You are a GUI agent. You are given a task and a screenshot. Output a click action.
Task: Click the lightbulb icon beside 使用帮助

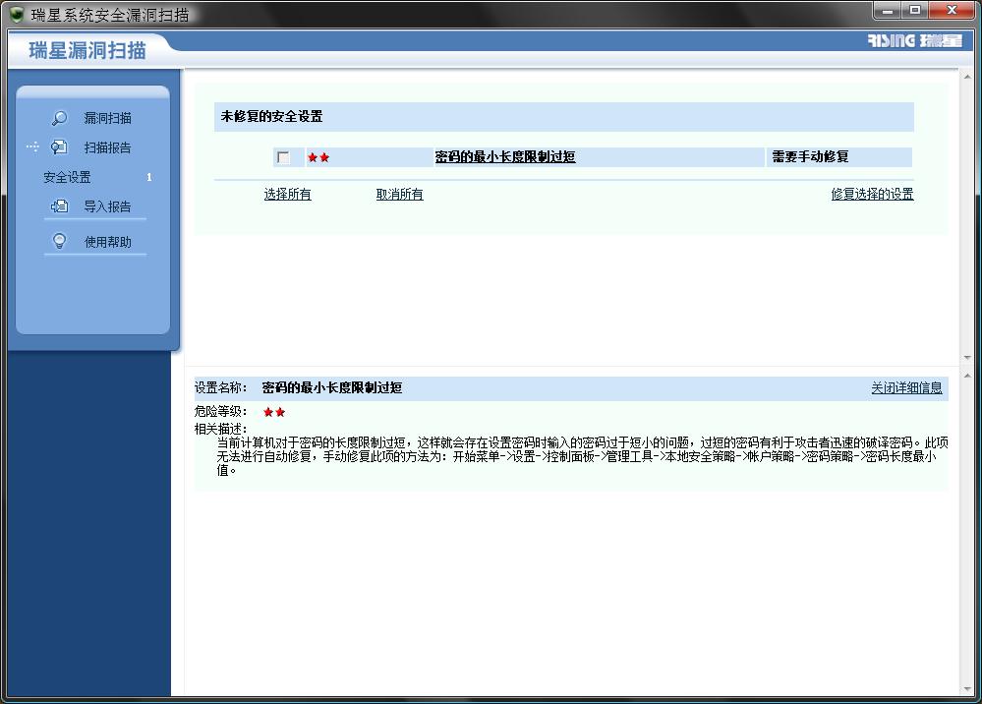(60, 241)
